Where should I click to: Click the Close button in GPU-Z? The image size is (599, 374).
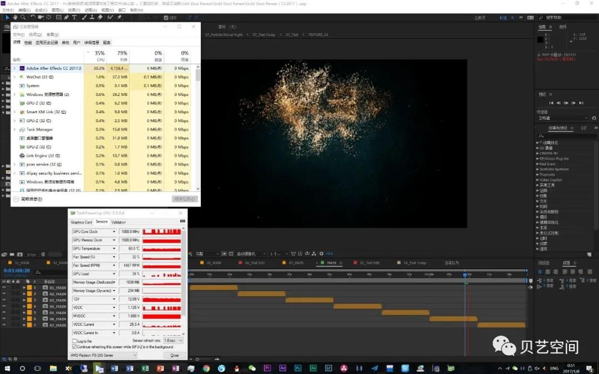[x=174, y=355]
